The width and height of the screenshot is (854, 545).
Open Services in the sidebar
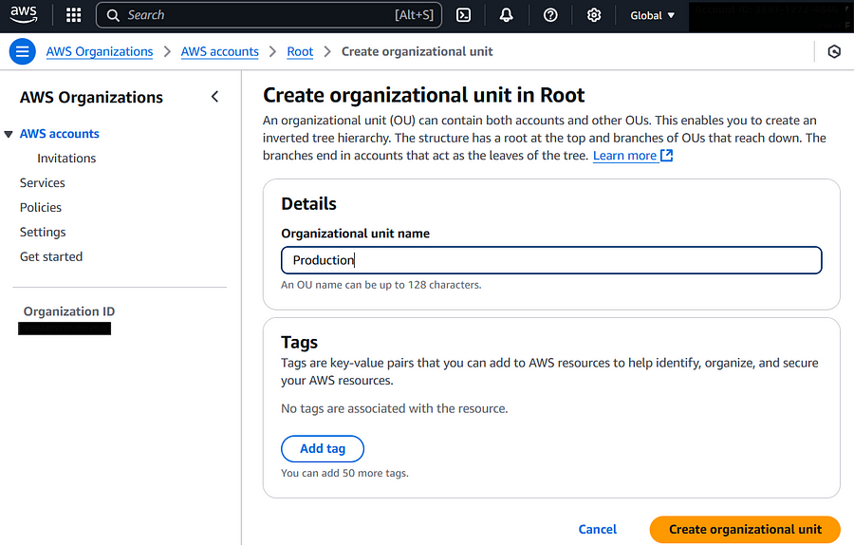43,182
